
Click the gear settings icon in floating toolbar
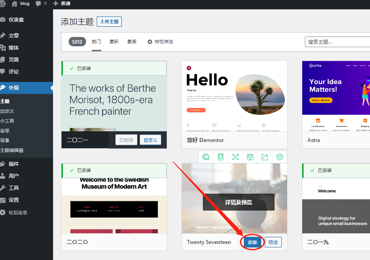click(280, 157)
